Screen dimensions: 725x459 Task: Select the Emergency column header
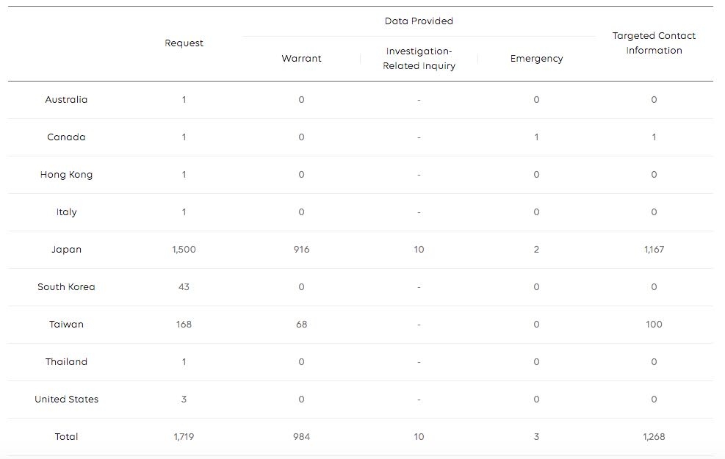coord(536,59)
